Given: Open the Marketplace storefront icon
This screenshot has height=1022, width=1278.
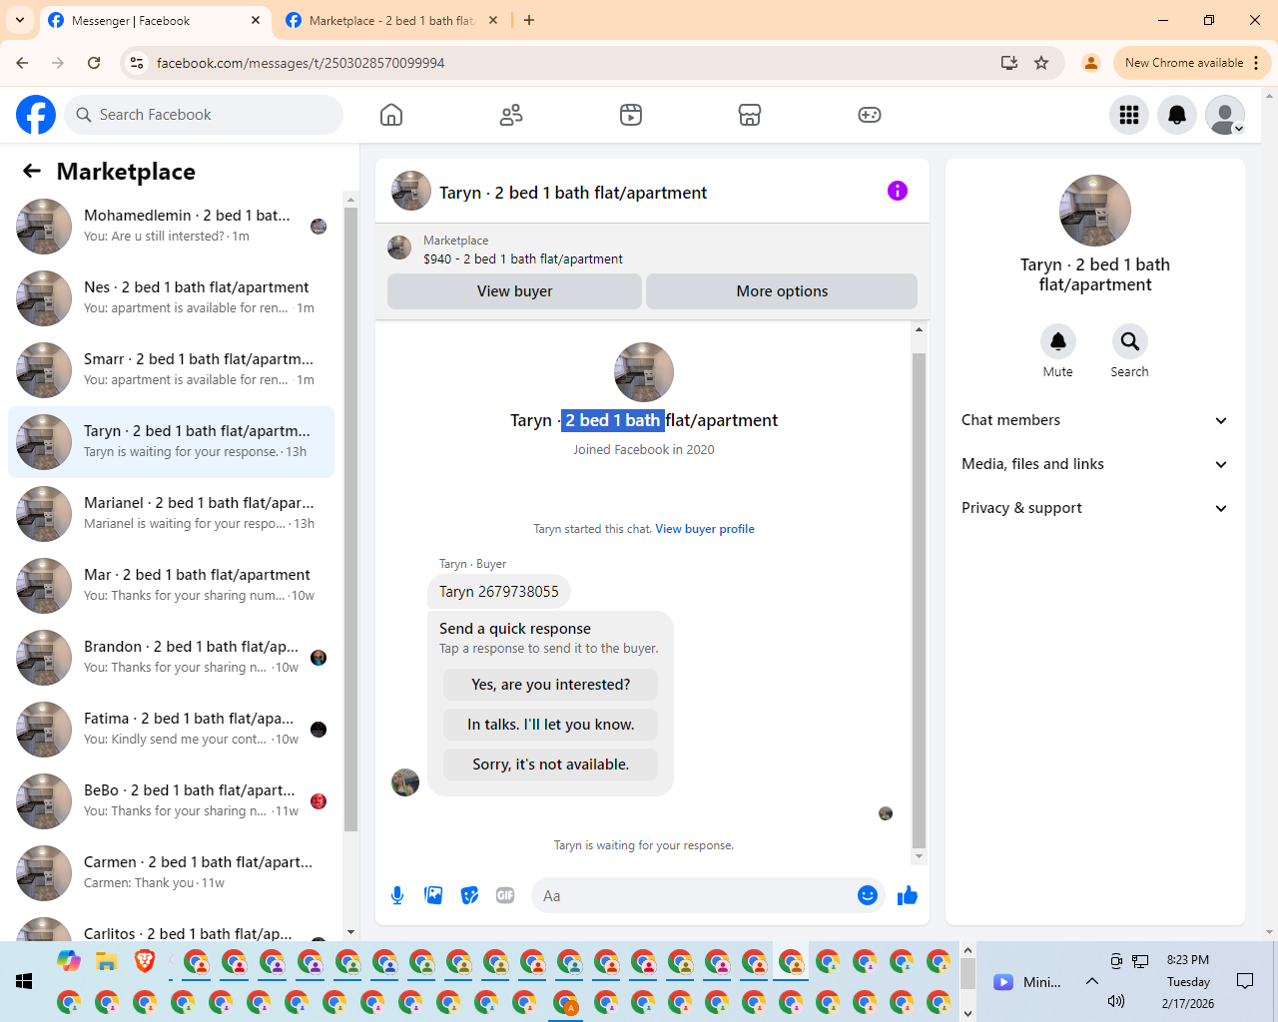Looking at the screenshot, I should 750,115.
